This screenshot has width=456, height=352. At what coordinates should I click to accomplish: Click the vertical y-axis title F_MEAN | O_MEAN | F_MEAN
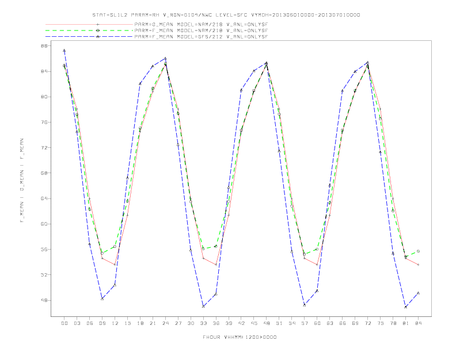click(x=22, y=181)
